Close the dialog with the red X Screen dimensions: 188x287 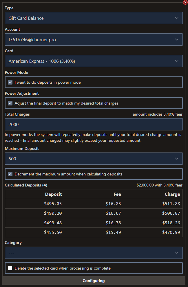(x=185, y=2)
